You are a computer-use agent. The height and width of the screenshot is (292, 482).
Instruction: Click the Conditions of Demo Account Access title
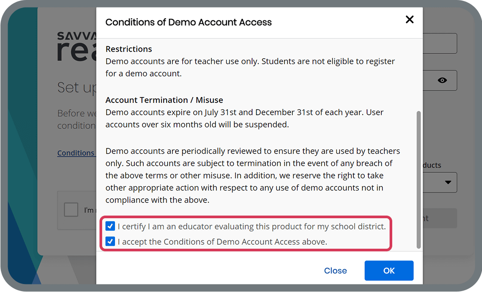click(188, 22)
